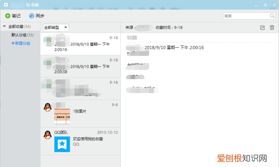Select 默认分组 (56) group

(x=22, y=35)
